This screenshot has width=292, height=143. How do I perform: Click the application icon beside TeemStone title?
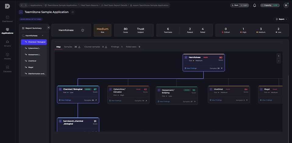point(21,12)
